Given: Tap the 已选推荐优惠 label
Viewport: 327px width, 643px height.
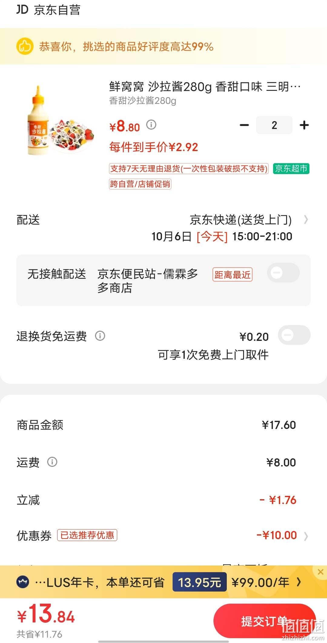Looking at the screenshot, I should pyautogui.click(x=87, y=535).
